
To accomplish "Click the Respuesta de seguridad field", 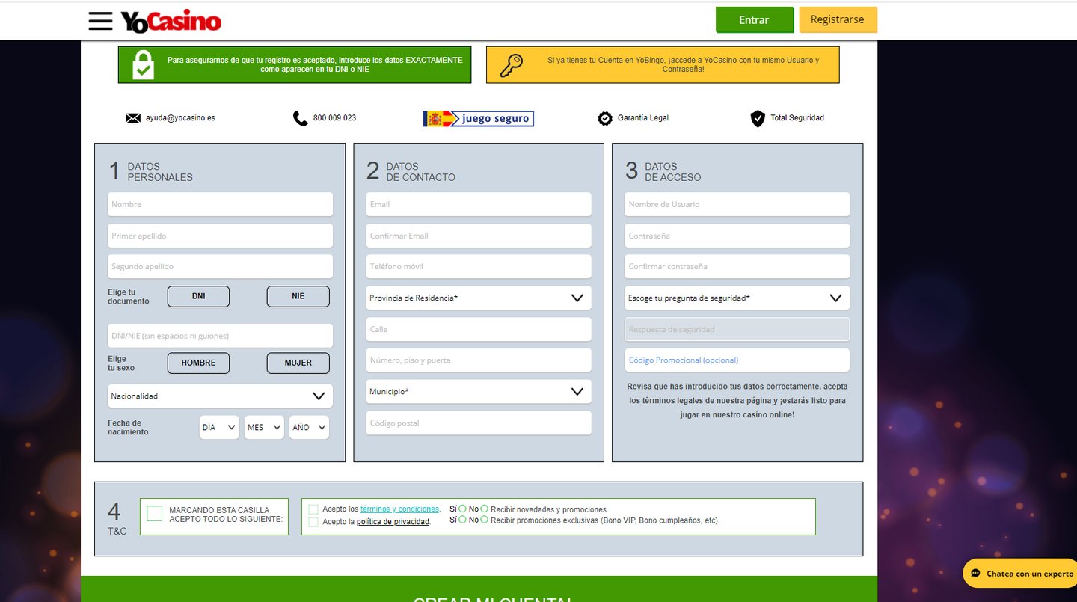I will tap(737, 329).
